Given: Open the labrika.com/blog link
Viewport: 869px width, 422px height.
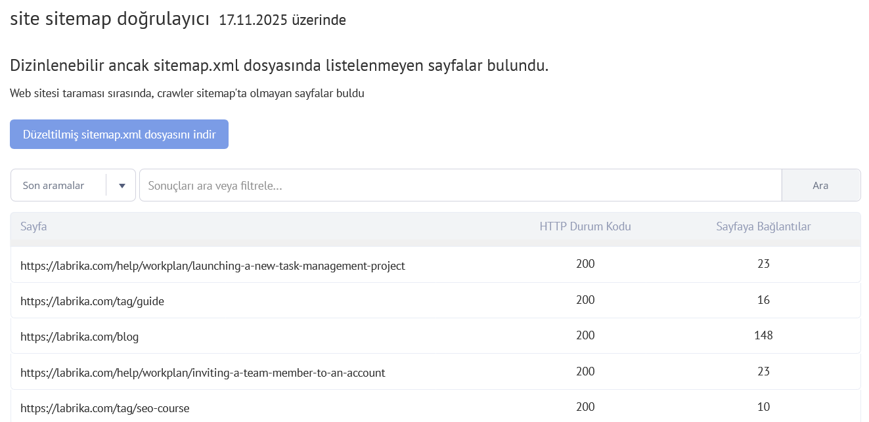Looking at the screenshot, I should point(79,336).
